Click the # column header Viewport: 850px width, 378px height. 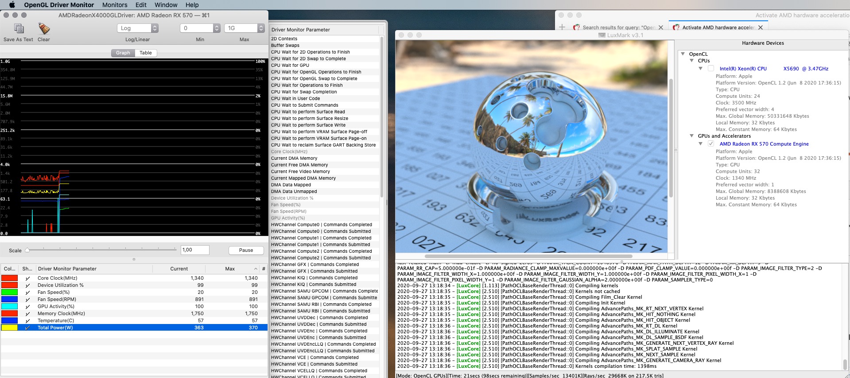click(x=264, y=269)
